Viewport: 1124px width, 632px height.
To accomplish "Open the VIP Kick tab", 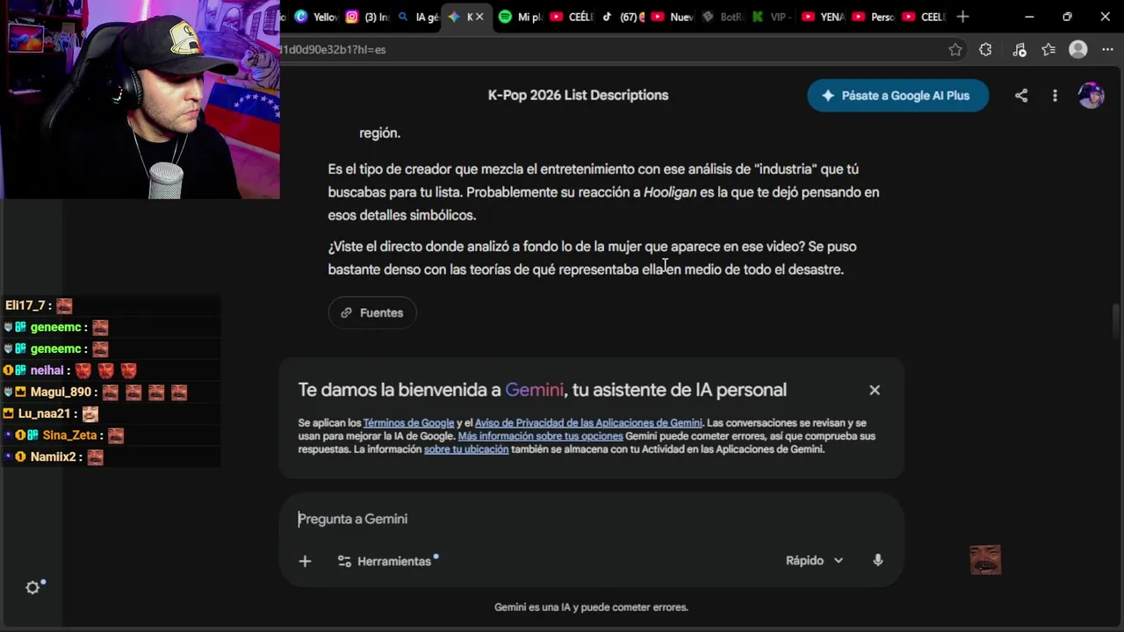I will (773, 17).
